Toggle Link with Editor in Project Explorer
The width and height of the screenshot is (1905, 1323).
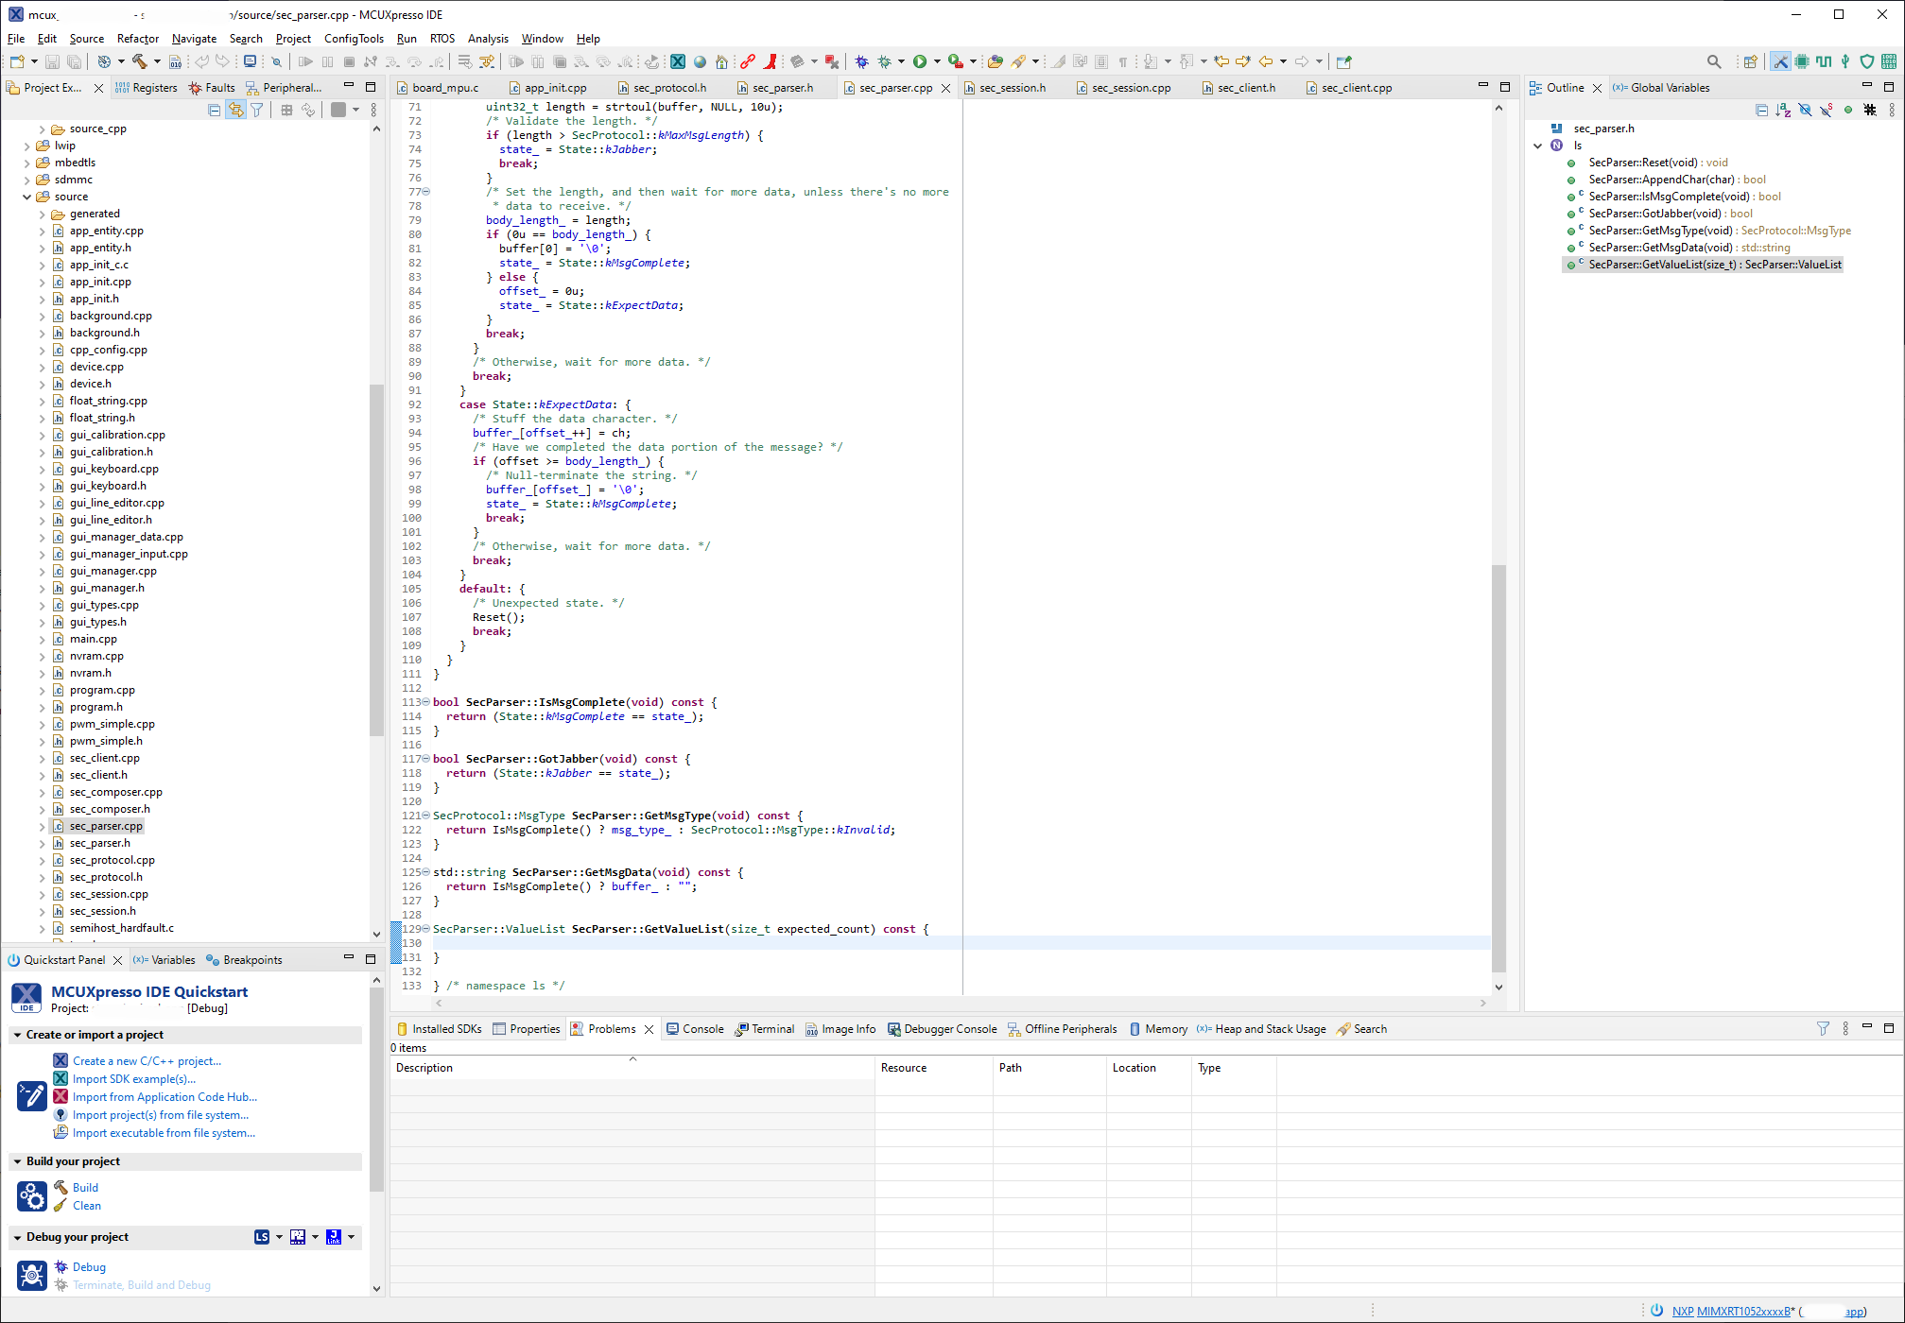[x=235, y=110]
